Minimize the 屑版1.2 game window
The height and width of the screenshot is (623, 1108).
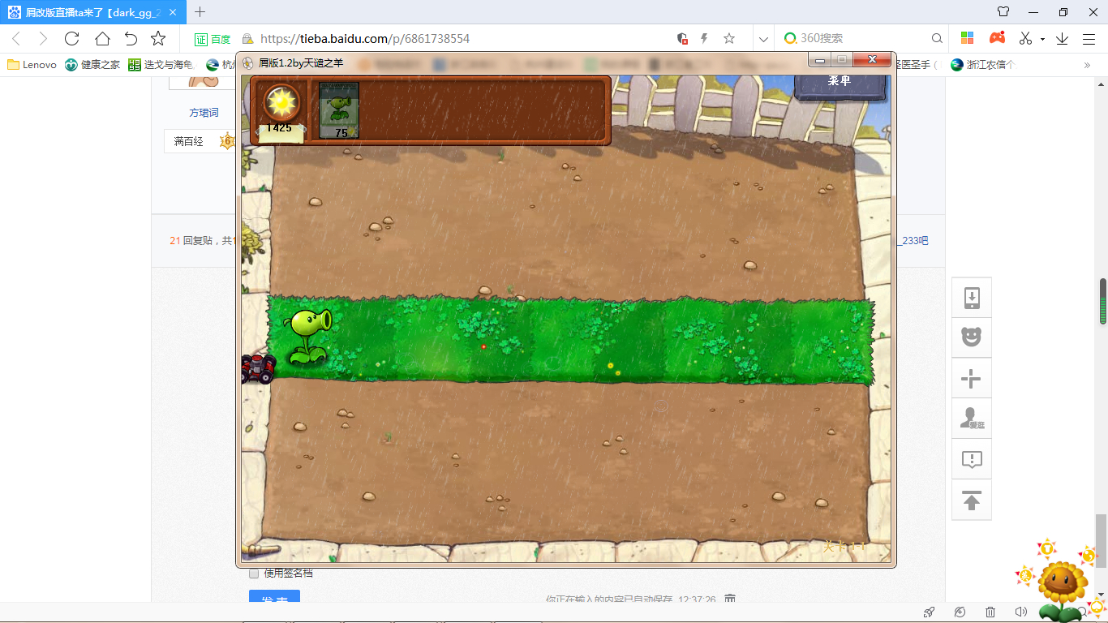[x=820, y=60]
